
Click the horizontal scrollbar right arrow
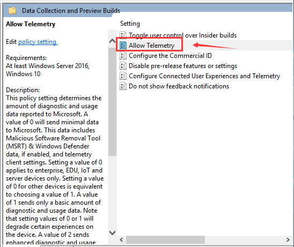coord(288,239)
